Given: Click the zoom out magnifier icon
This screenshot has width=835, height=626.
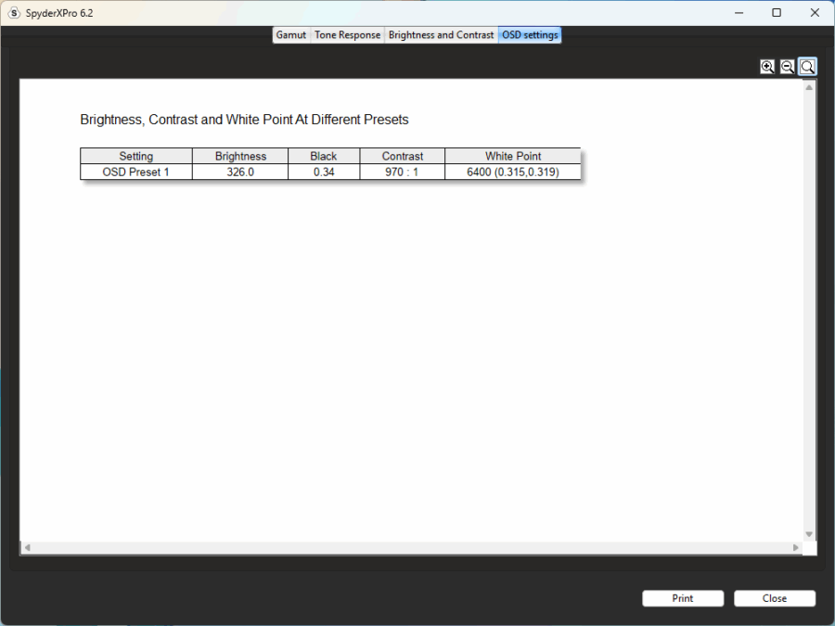Looking at the screenshot, I should tap(787, 67).
